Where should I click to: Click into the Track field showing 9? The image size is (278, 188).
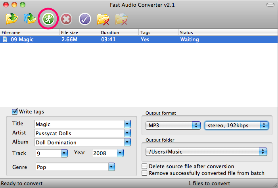(48, 153)
